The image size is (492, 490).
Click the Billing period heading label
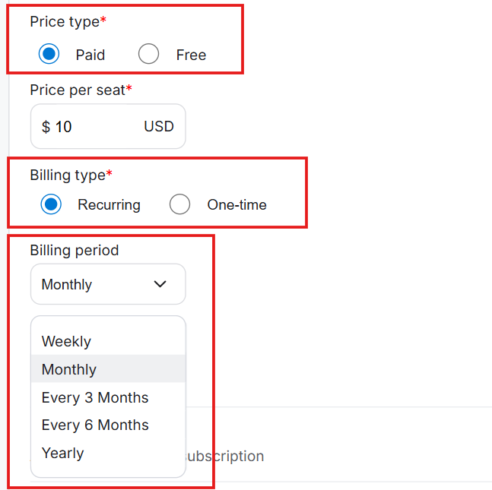point(75,250)
